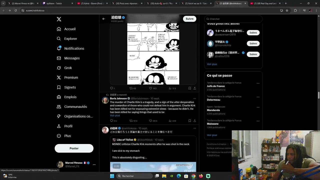Viewport: 320px width, 180px height.
Task: Open Marvel fitness account menu dots
Action: tap(94, 164)
